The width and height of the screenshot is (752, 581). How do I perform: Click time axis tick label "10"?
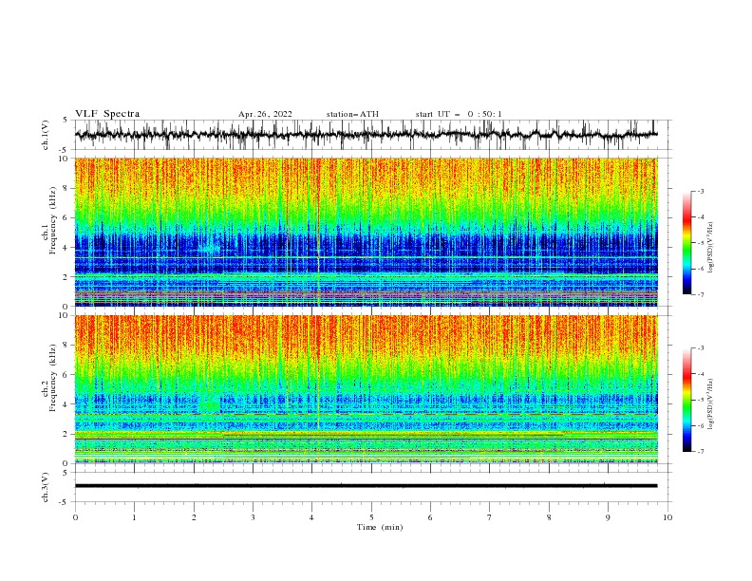[667, 517]
